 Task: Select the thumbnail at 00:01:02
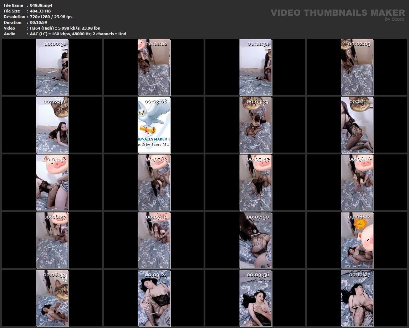tap(154, 67)
